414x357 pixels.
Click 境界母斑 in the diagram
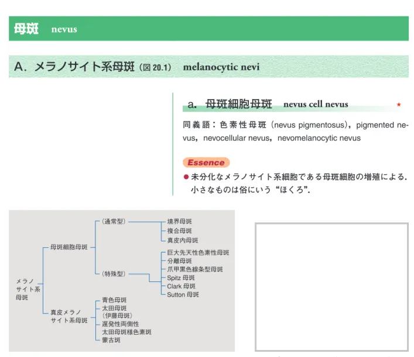[x=179, y=222]
